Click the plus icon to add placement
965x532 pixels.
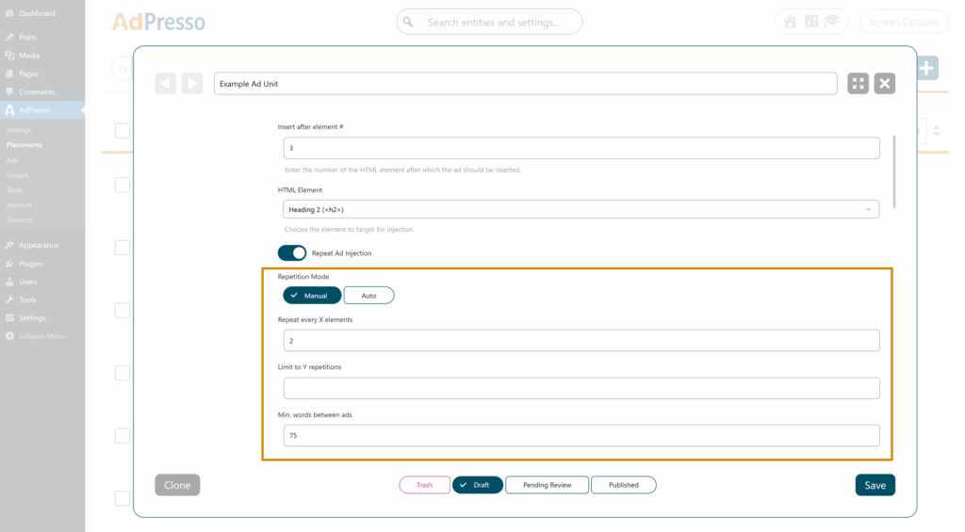click(x=926, y=68)
